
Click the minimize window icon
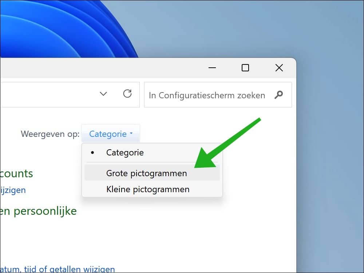[x=212, y=68]
